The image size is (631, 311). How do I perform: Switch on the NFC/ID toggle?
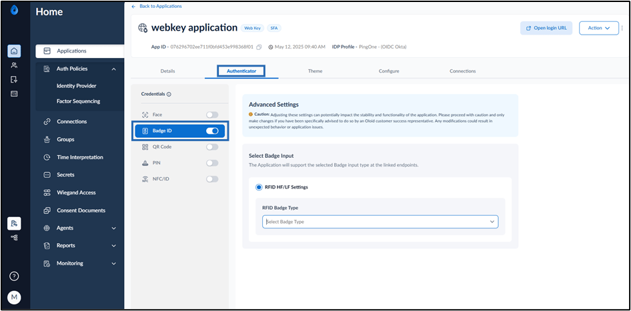212,179
